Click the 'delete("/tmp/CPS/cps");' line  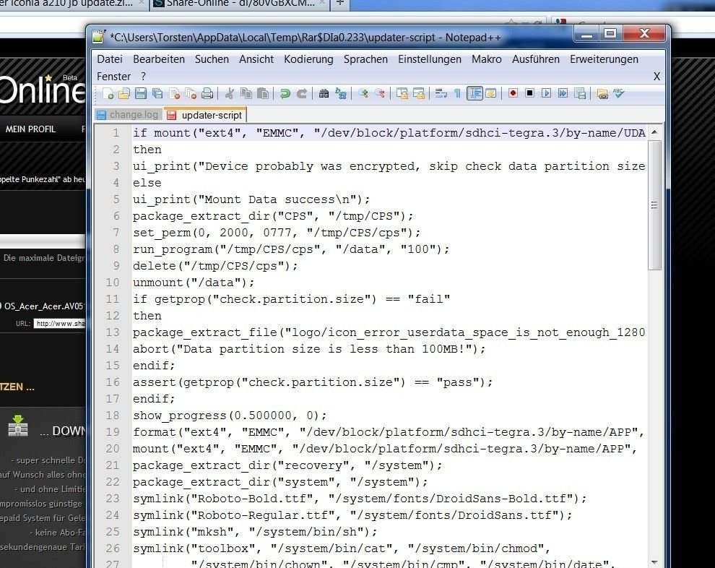coord(215,266)
